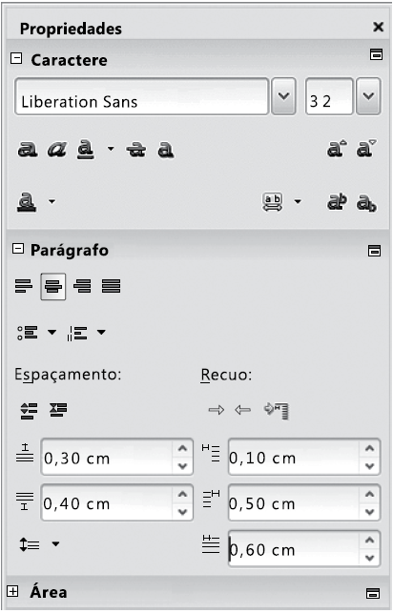Select center paragraph alignment
Viewport: 393px width, 613px height.
tap(53, 287)
